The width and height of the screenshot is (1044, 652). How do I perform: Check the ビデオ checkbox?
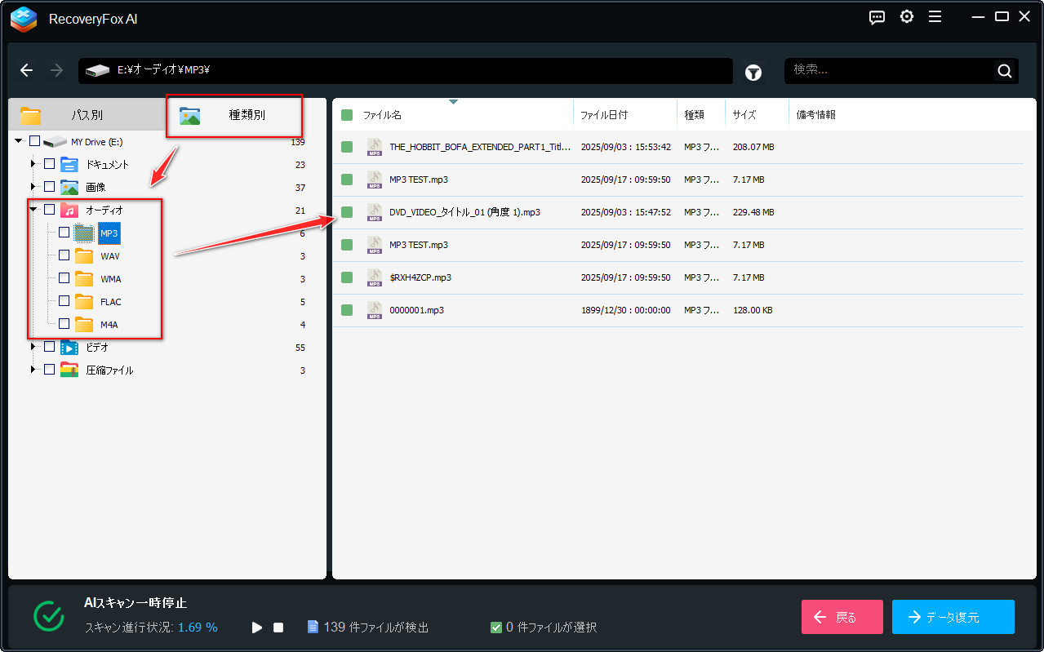click(x=49, y=347)
